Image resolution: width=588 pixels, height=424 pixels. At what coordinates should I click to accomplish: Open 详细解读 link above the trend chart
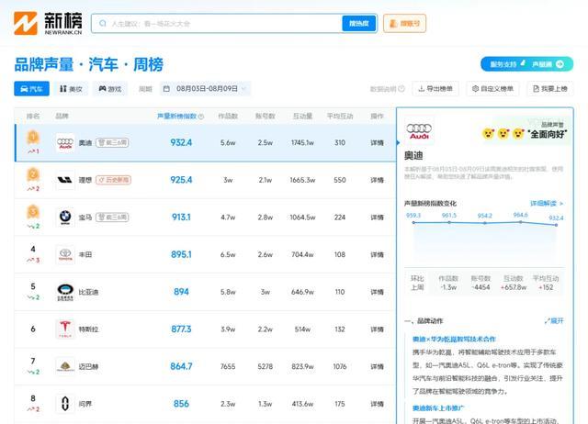pos(546,203)
